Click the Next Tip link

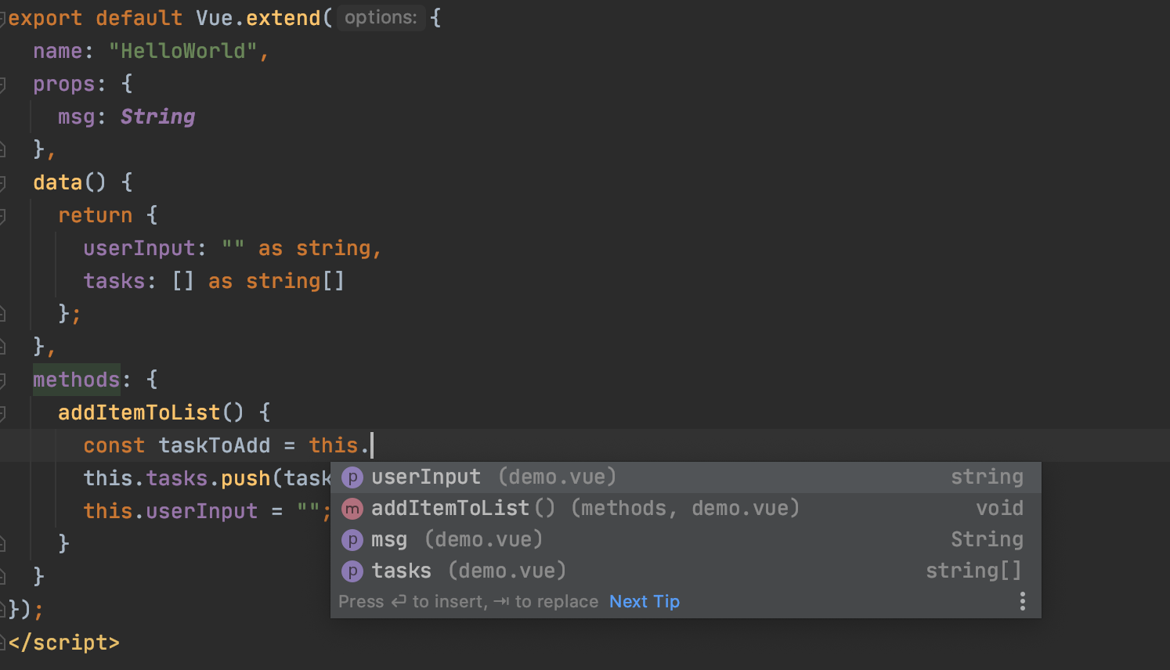point(644,602)
